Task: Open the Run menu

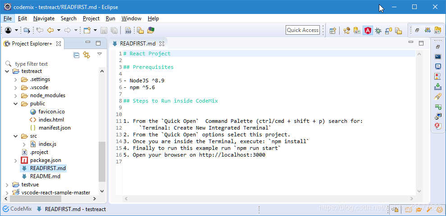Action: (x=110, y=18)
